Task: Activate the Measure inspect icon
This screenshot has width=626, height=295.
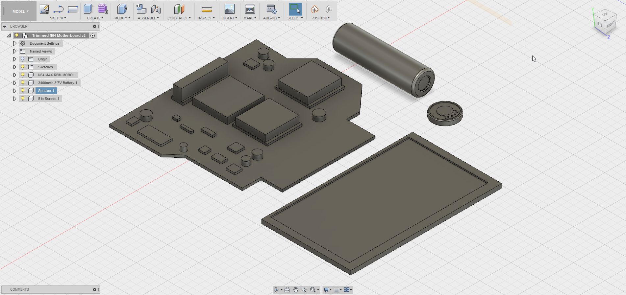Action: (207, 9)
